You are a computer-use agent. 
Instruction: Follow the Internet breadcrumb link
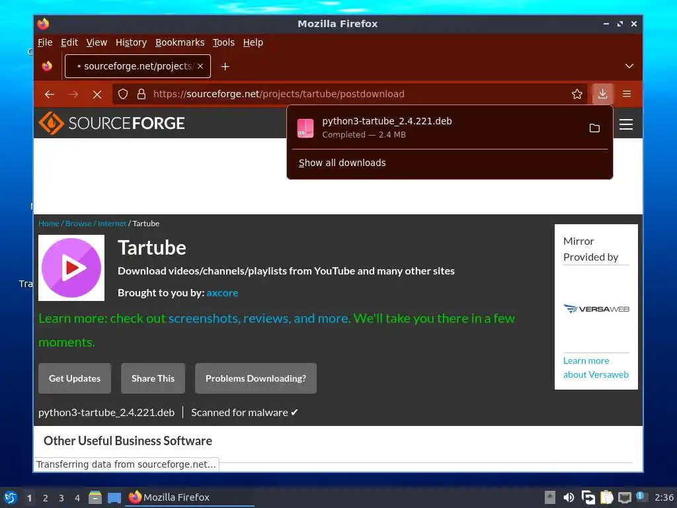pyautogui.click(x=112, y=224)
